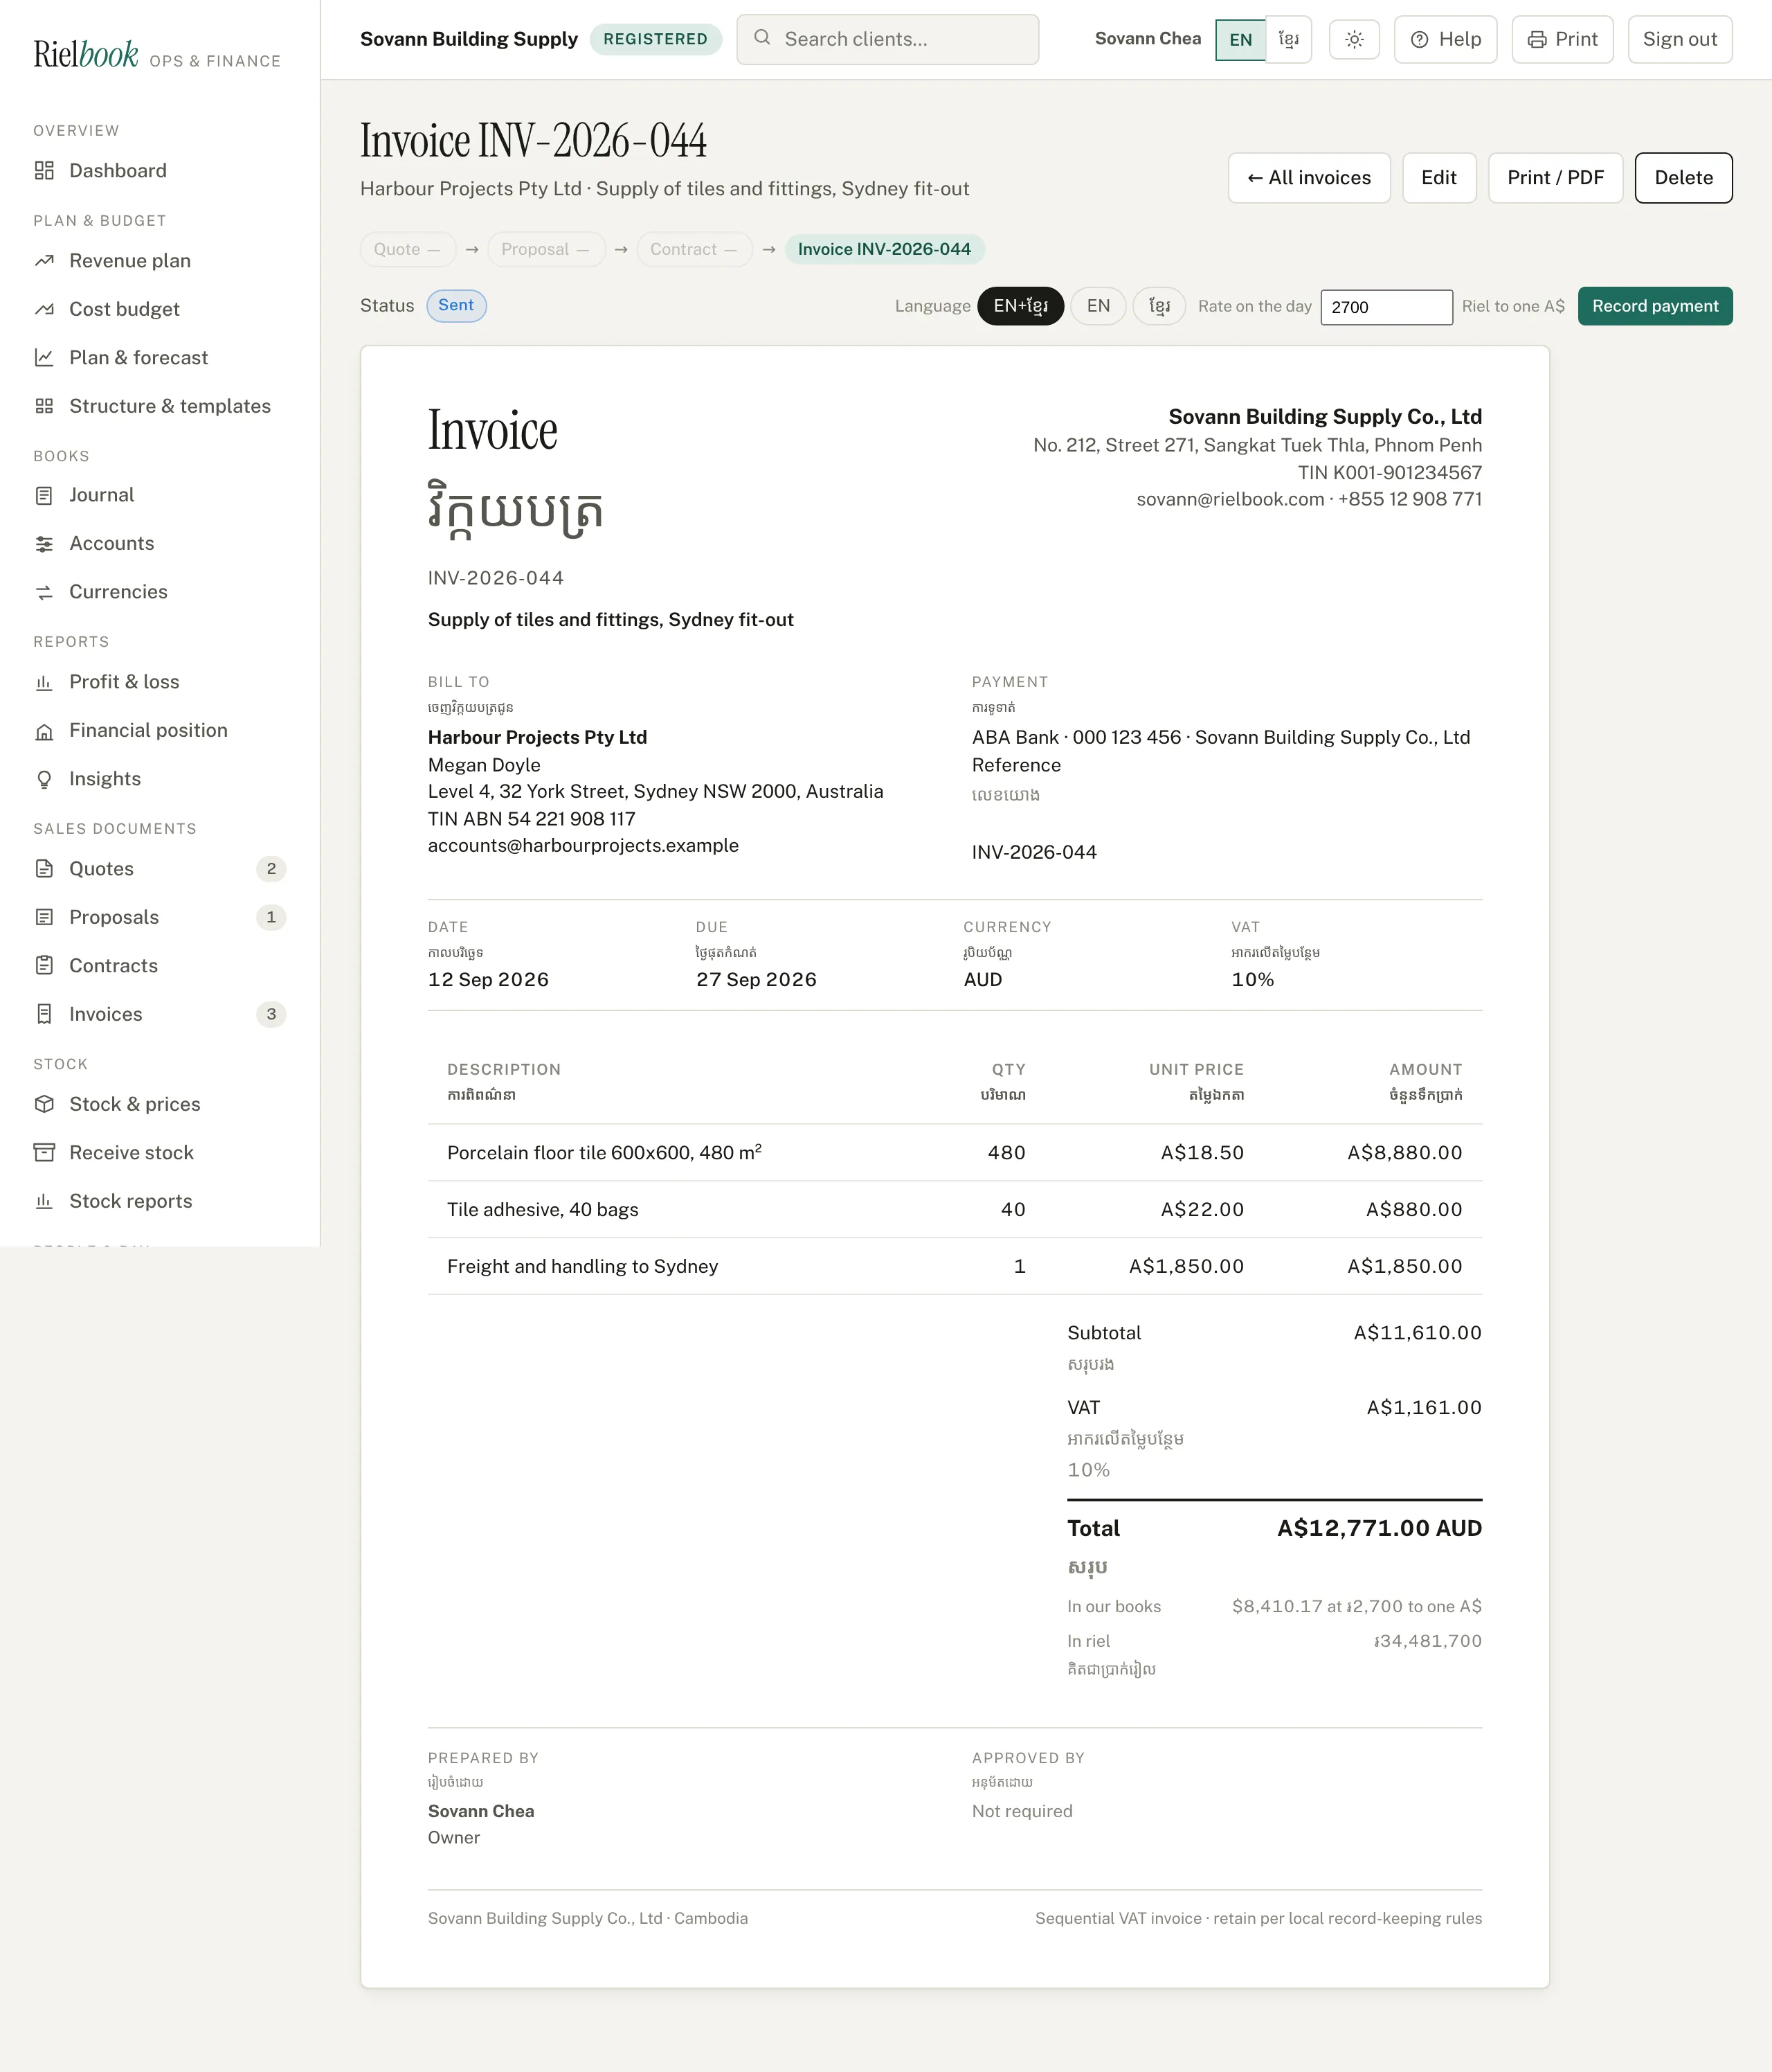Toggle the light/dark theme sun icon
Screen dimensions: 1772x2072
pyautogui.click(x=1354, y=40)
